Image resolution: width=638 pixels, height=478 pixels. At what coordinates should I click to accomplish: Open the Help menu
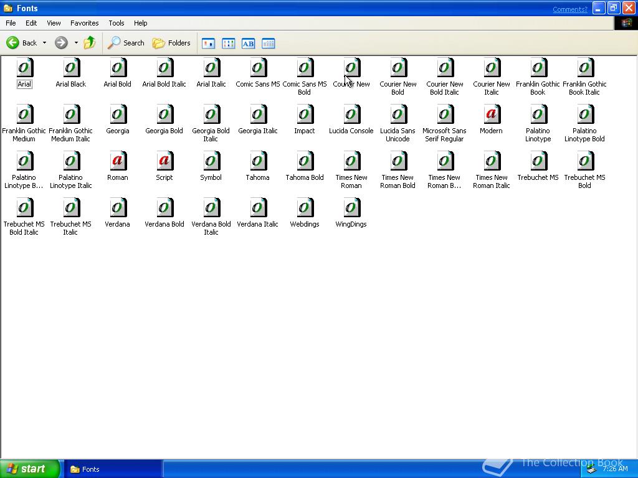[140, 23]
